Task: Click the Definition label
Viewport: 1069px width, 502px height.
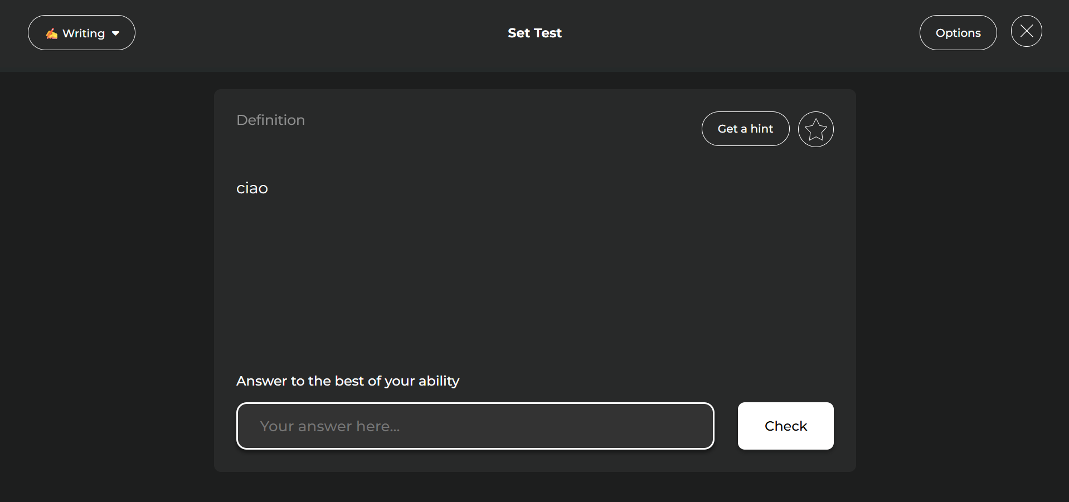Action: pos(270,120)
